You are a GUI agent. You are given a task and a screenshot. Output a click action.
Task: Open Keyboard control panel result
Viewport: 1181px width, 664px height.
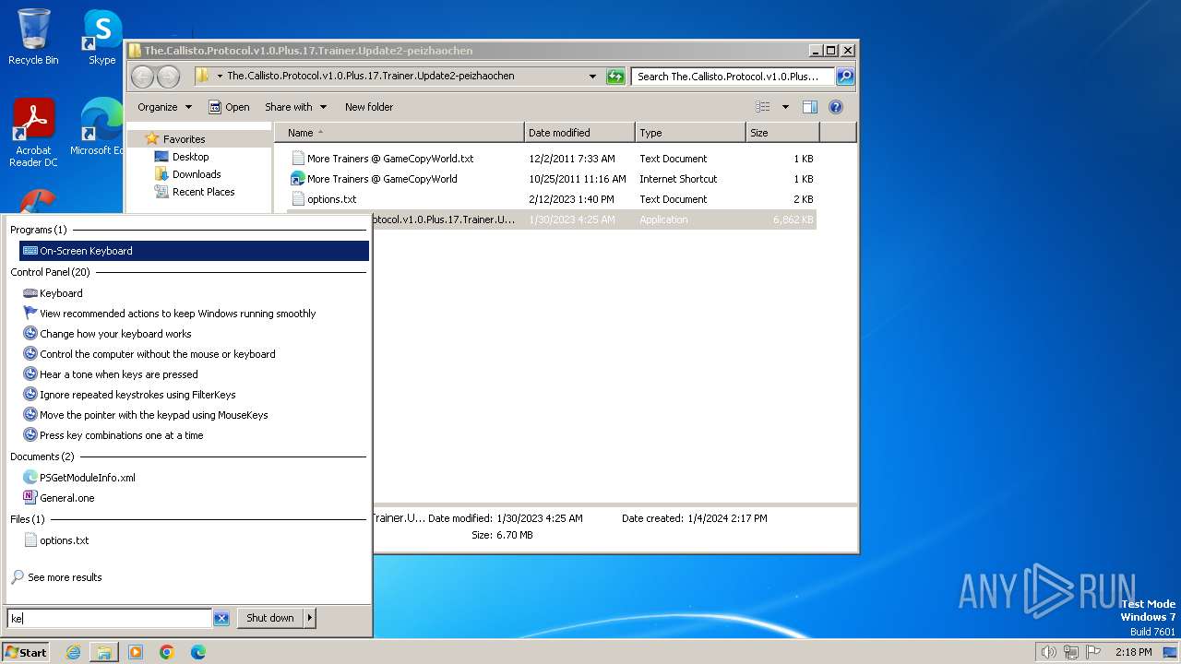[x=194, y=293]
